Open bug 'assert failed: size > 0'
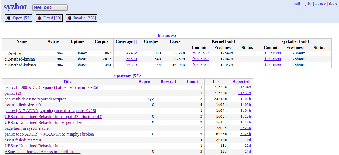The width and height of the screenshot is (339, 155). point(22,105)
